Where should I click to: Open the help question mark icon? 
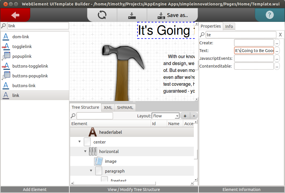(269, 14)
